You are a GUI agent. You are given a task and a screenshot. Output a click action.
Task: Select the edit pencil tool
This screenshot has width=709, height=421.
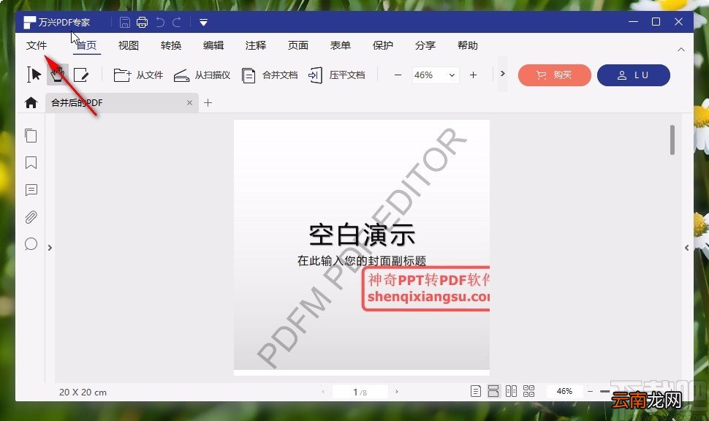pos(81,75)
